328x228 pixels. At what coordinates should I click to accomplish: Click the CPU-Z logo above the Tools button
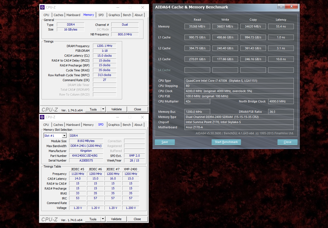click(49, 110)
